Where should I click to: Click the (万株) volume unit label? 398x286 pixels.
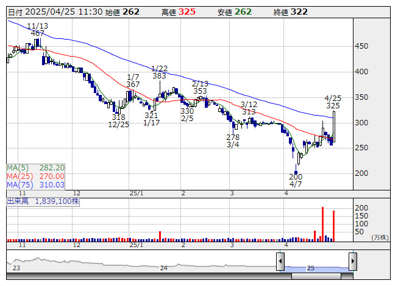coord(380,237)
